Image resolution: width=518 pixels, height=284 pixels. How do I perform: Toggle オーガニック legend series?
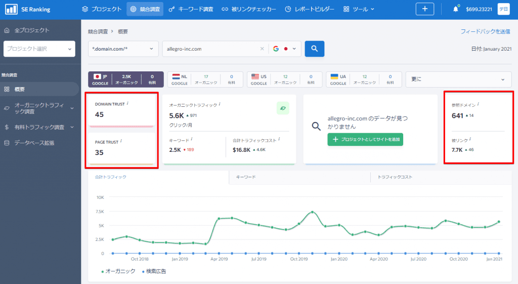(x=118, y=271)
